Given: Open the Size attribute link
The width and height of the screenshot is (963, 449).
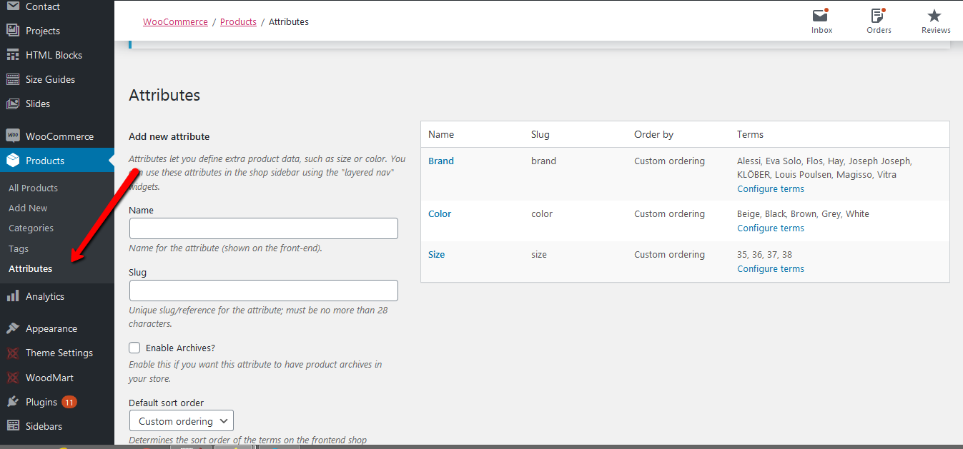Looking at the screenshot, I should pyautogui.click(x=436, y=254).
